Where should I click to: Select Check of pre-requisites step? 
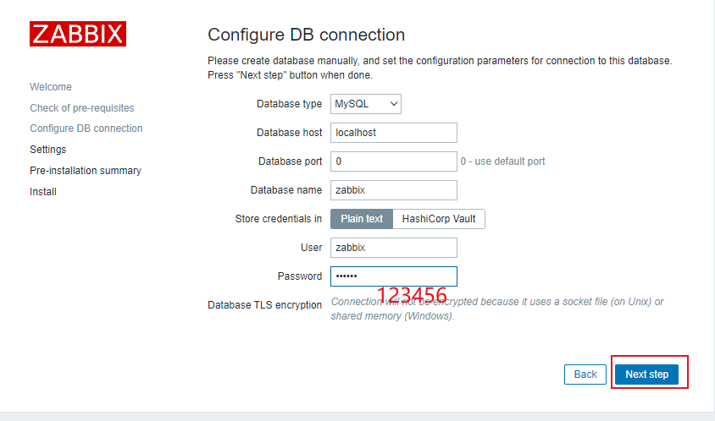point(82,108)
